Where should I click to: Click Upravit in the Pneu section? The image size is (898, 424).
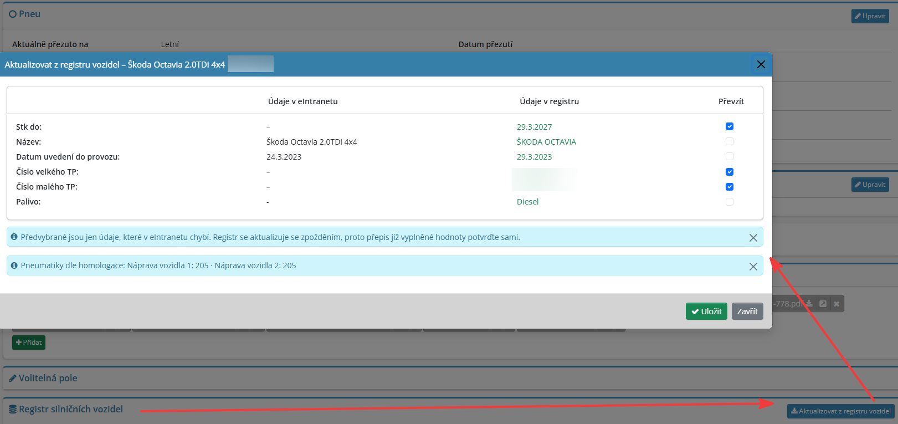870,16
